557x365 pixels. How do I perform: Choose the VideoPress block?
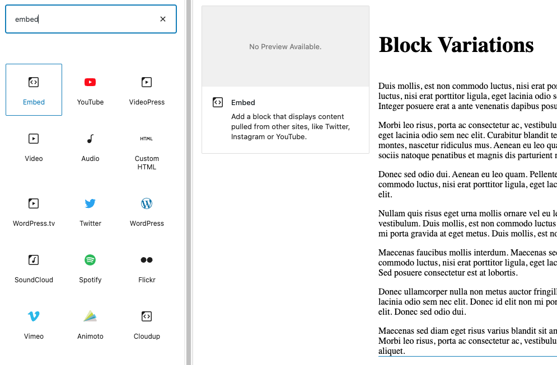pyautogui.click(x=147, y=89)
